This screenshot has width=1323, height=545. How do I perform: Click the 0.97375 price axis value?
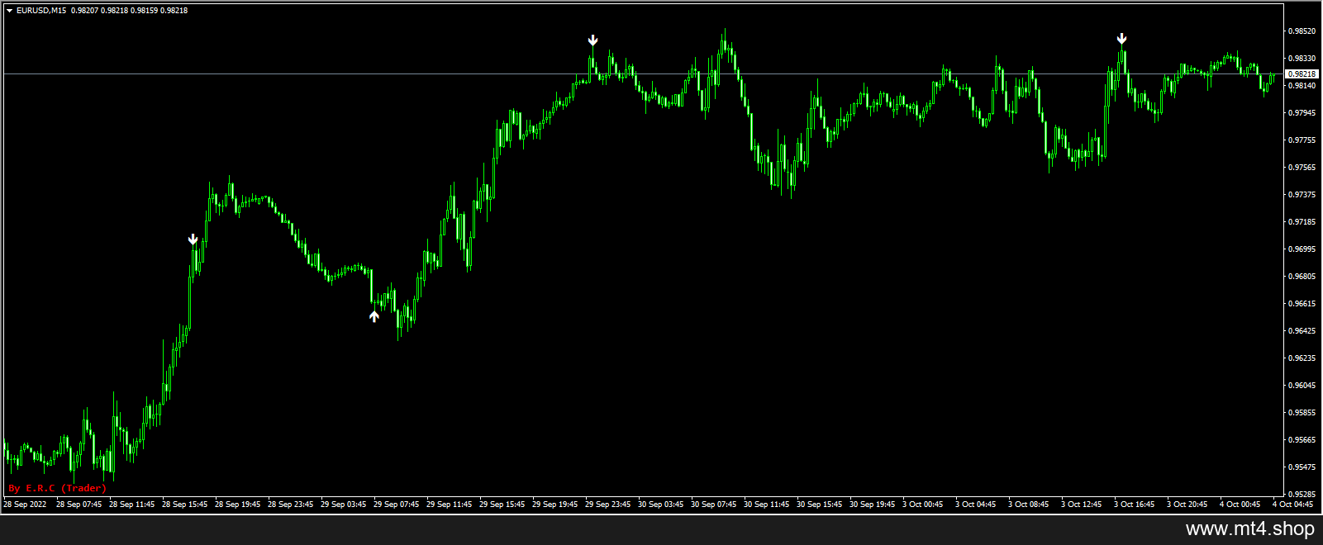pos(1302,195)
